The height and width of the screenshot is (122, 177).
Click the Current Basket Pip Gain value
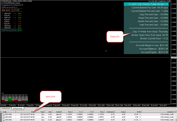[x=163, y=8]
